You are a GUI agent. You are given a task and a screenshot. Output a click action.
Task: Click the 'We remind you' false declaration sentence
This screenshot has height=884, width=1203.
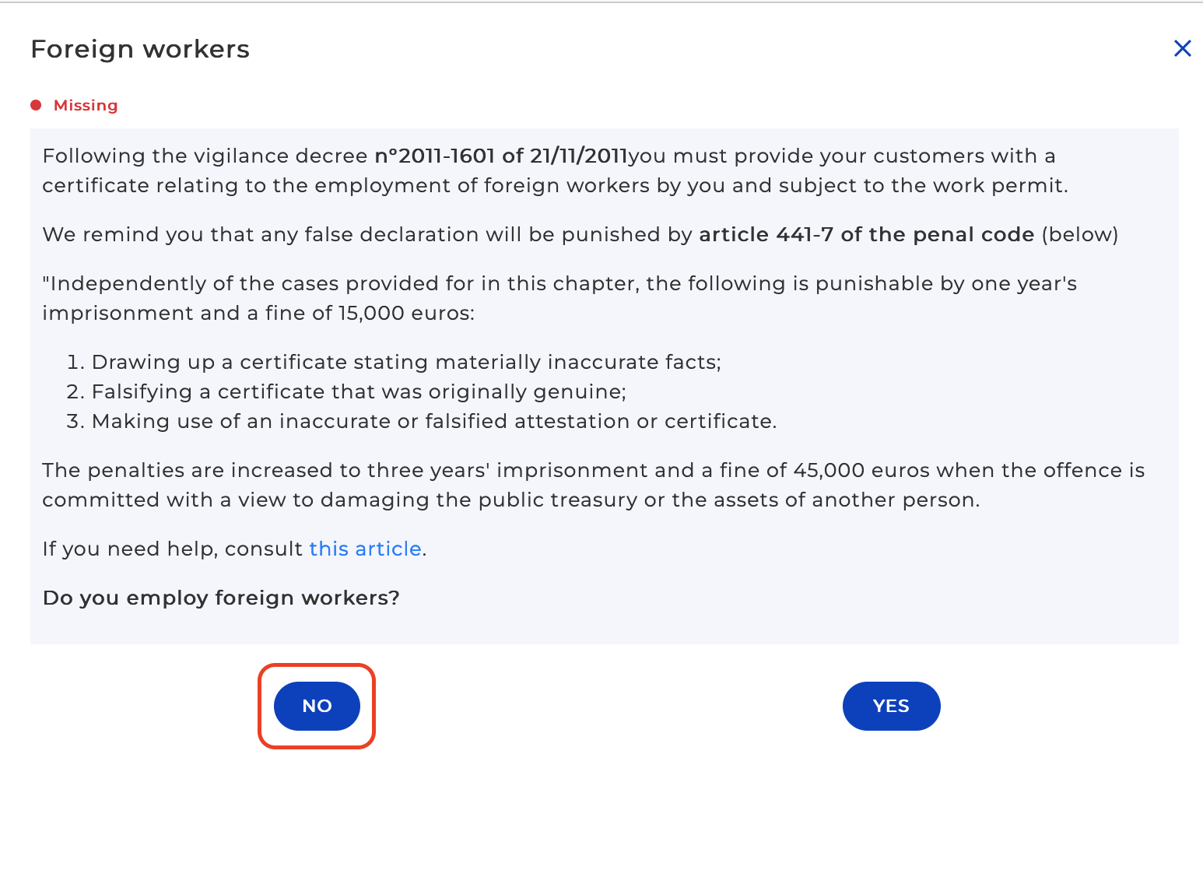tap(580, 234)
